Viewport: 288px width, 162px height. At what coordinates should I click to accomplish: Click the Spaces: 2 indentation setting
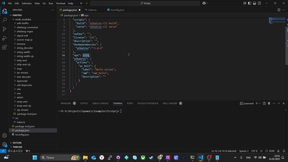click(x=244, y=151)
